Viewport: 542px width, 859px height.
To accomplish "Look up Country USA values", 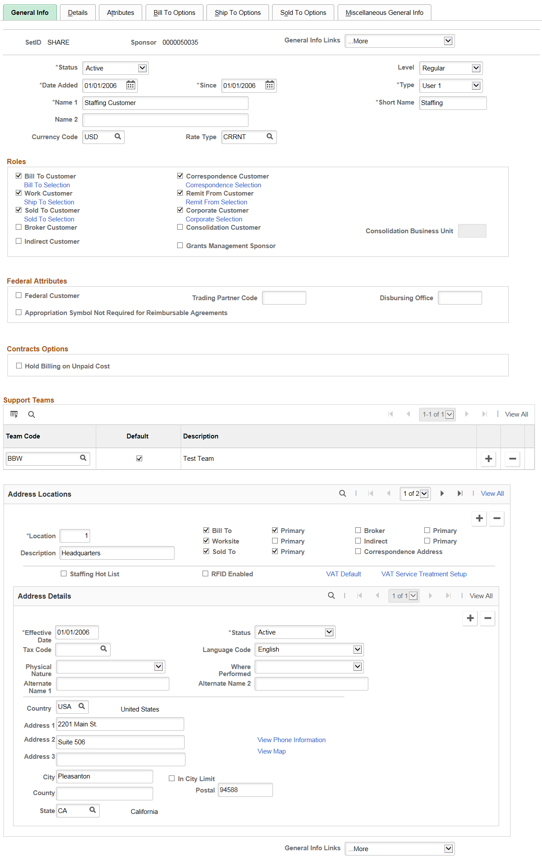I will 82,706.
